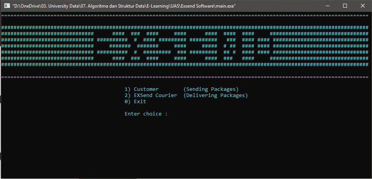Click the "(Delivering Packages)" description text

click(x=215, y=95)
